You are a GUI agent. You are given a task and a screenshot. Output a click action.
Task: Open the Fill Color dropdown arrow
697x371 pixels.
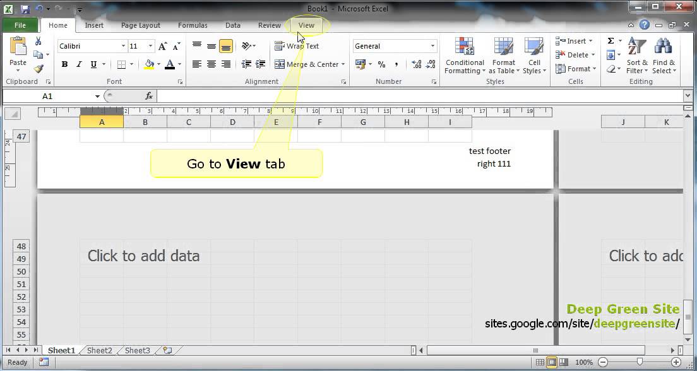(x=158, y=64)
